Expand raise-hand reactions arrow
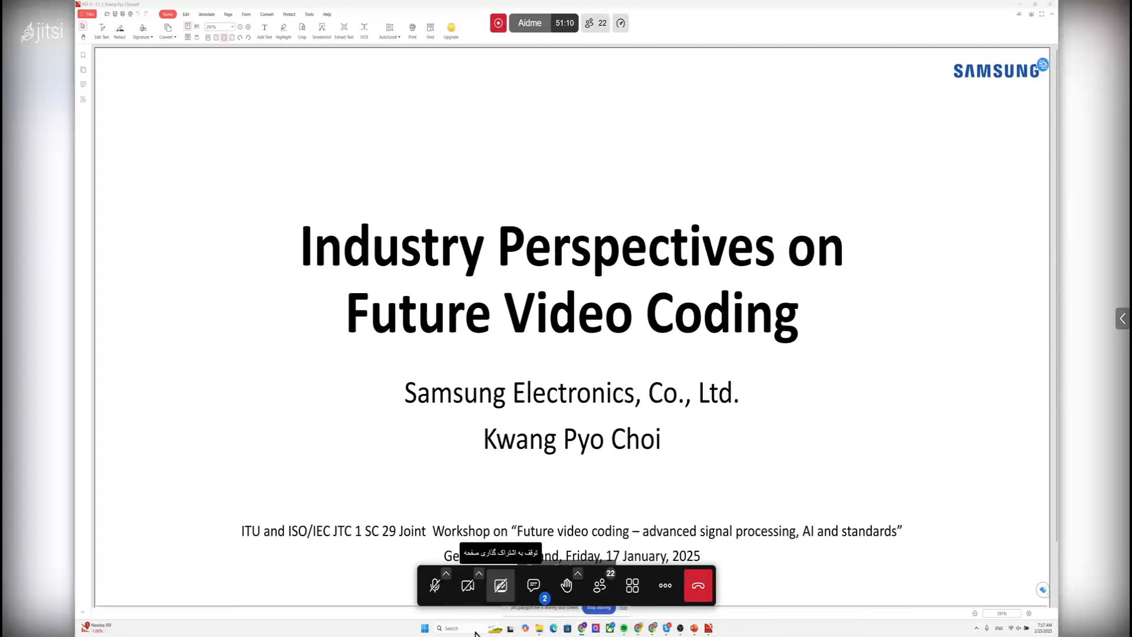Image resolution: width=1132 pixels, height=637 pixels. click(578, 573)
